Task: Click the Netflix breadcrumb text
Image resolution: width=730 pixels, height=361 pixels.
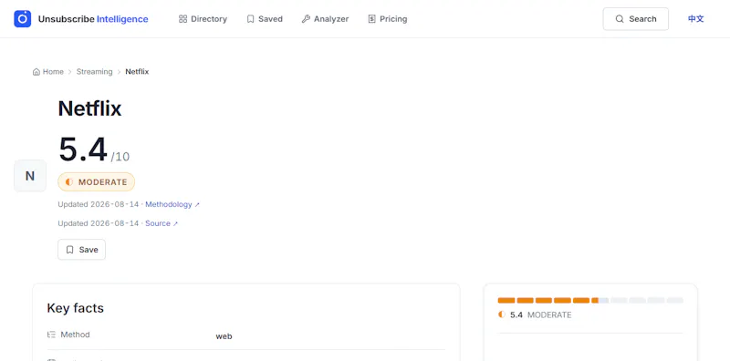Action: tap(137, 72)
